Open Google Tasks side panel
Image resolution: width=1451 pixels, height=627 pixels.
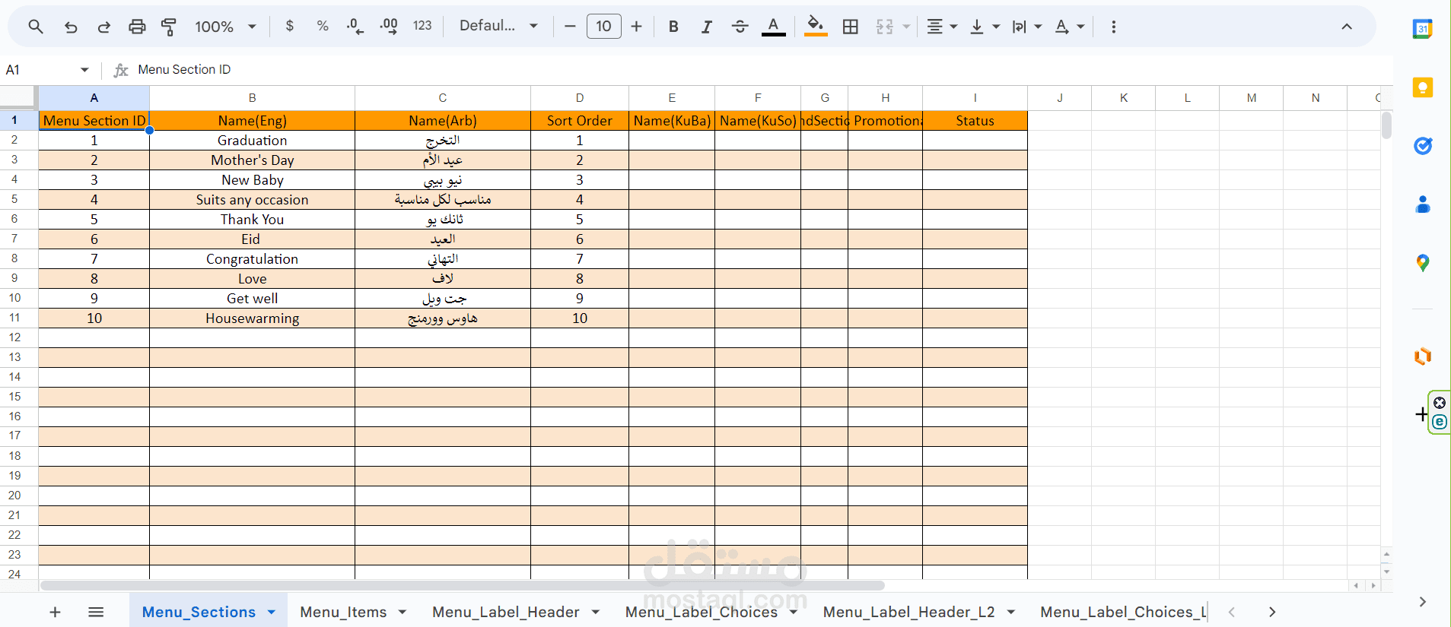coord(1422,146)
